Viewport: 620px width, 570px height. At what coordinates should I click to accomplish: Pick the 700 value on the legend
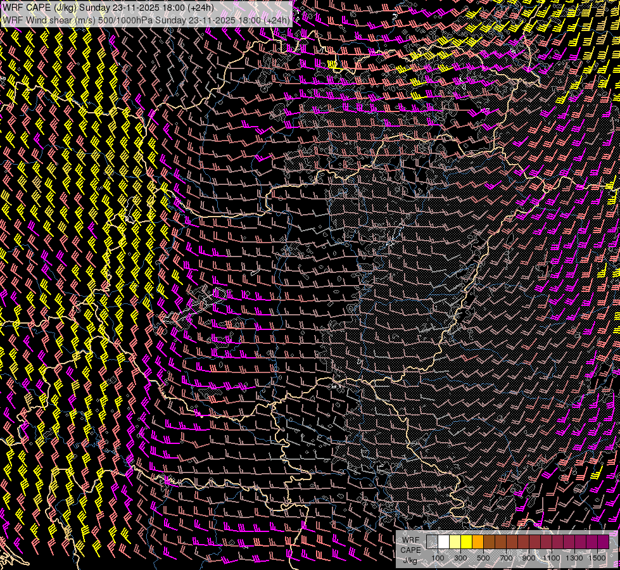pos(506,558)
